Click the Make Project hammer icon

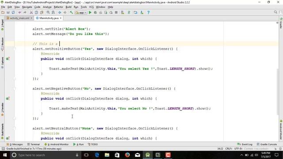(71, 12)
